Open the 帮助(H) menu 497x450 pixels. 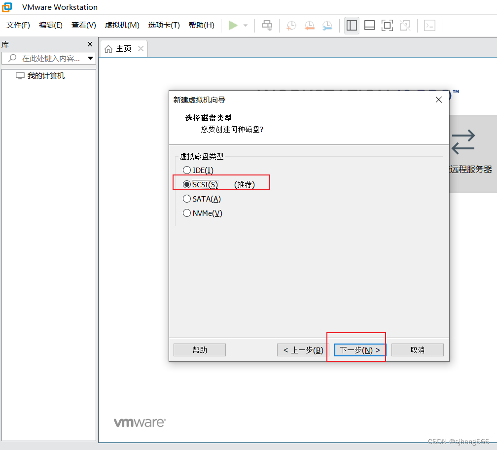pos(202,25)
